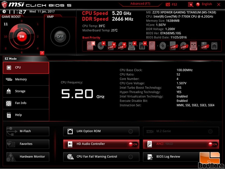The image size is (225, 169).
Task: Click the legacy CD/DVD boot icon without badge
Action: (163, 46)
